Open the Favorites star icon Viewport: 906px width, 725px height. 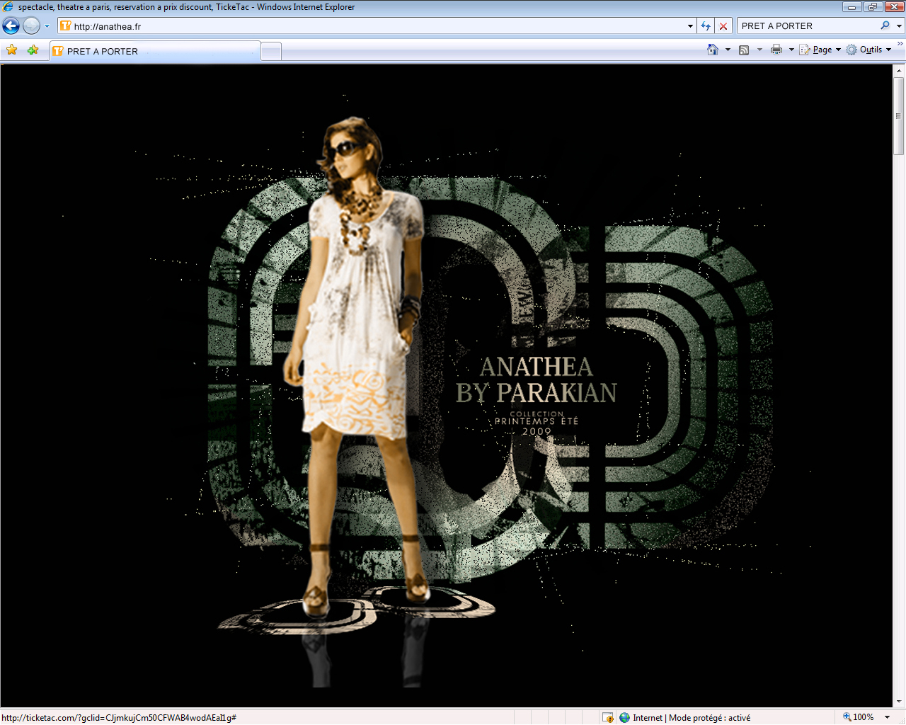(x=11, y=50)
